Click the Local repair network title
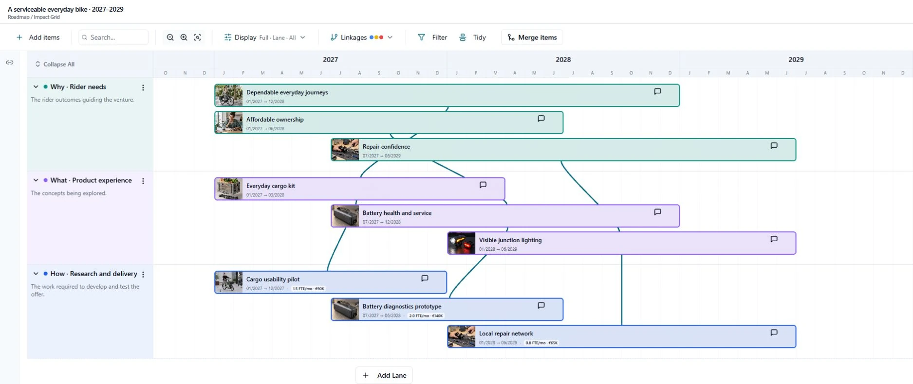913x384 pixels. click(x=506, y=333)
